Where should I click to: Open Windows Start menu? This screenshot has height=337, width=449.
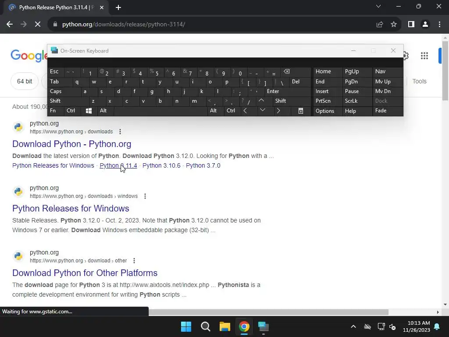(186, 326)
